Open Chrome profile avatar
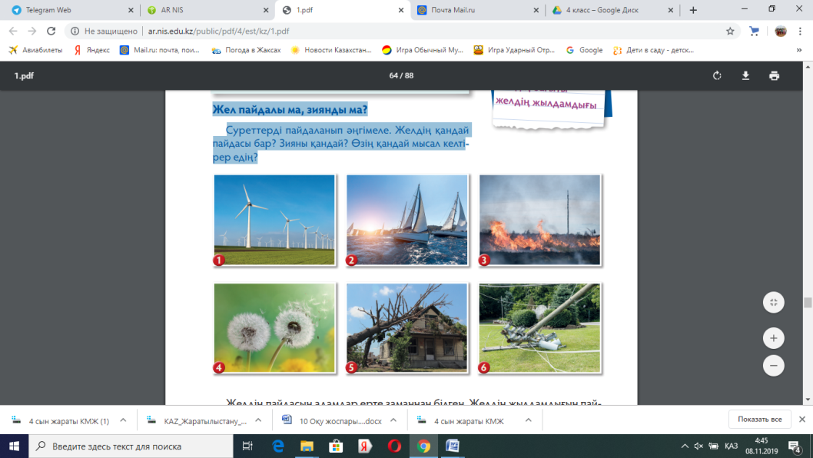813x458 pixels. 780,31
